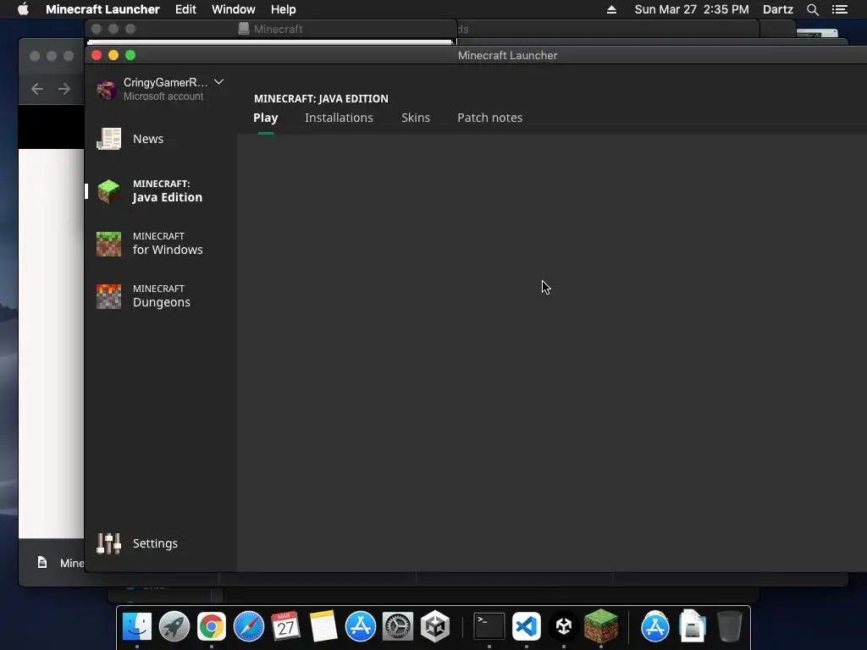Open Visual Studio Code from the Dock
The width and height of the screenshot is (867, 650).
(x=527, y=626)
